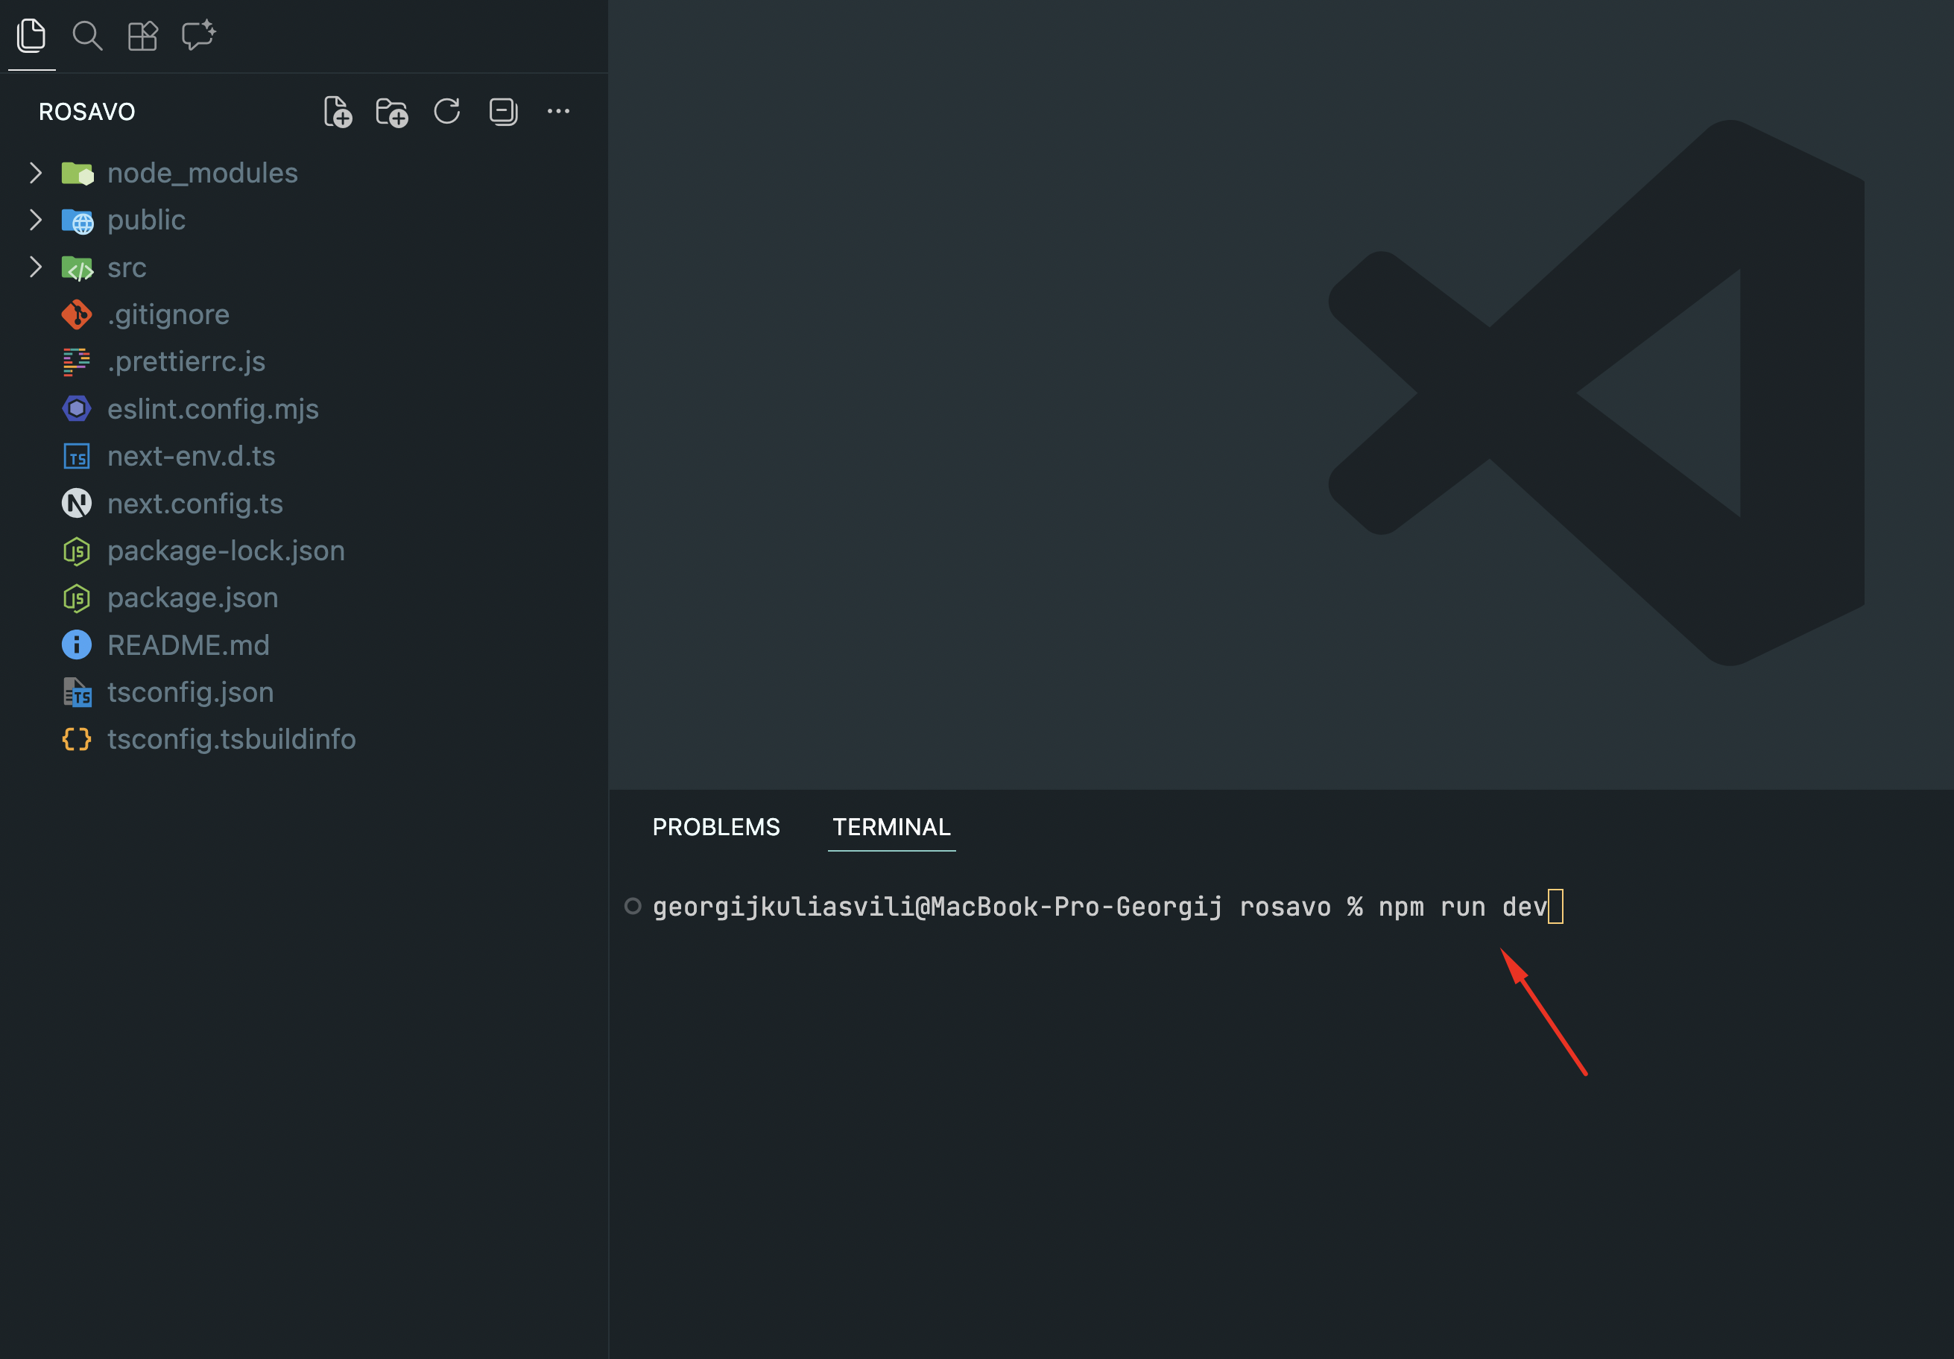Click the New File icon
Viewport: 1954px width, 1359px height.
click(337, 112)
